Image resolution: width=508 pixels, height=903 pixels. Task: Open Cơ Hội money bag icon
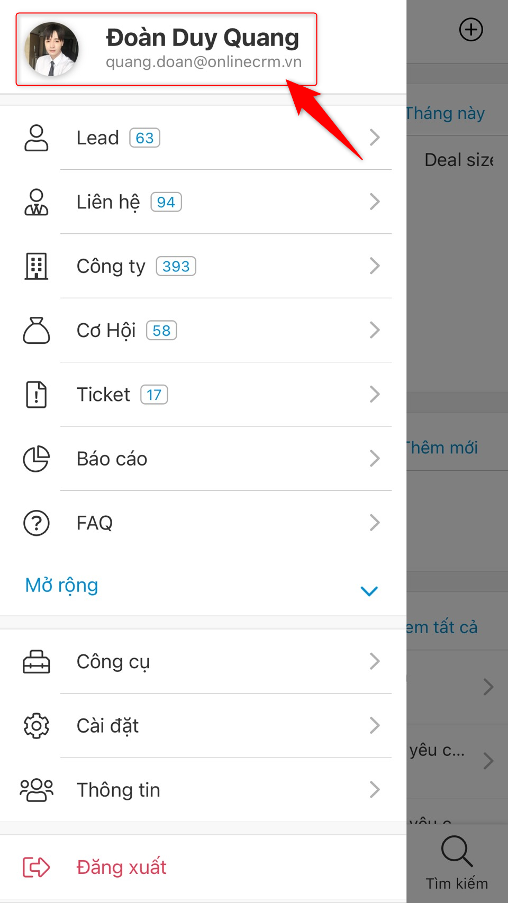(x=36, y=331)
